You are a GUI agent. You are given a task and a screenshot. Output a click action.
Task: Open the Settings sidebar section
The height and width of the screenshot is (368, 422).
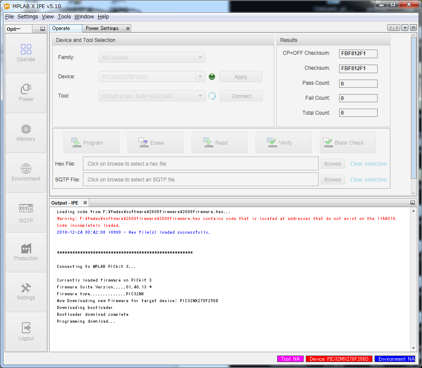point(26,292)
